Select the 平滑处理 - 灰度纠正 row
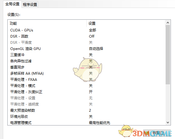Viewport: 175px width, 139px height. coord(87,92)
